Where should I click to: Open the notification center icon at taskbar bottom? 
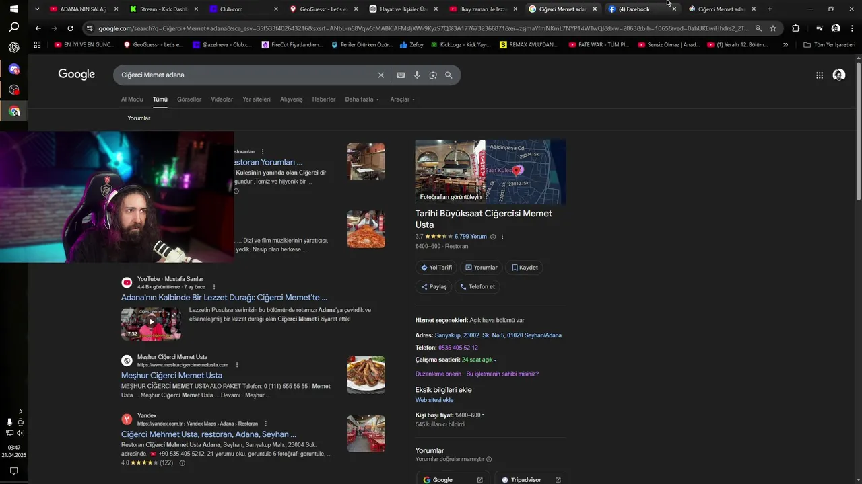(13, 471)
